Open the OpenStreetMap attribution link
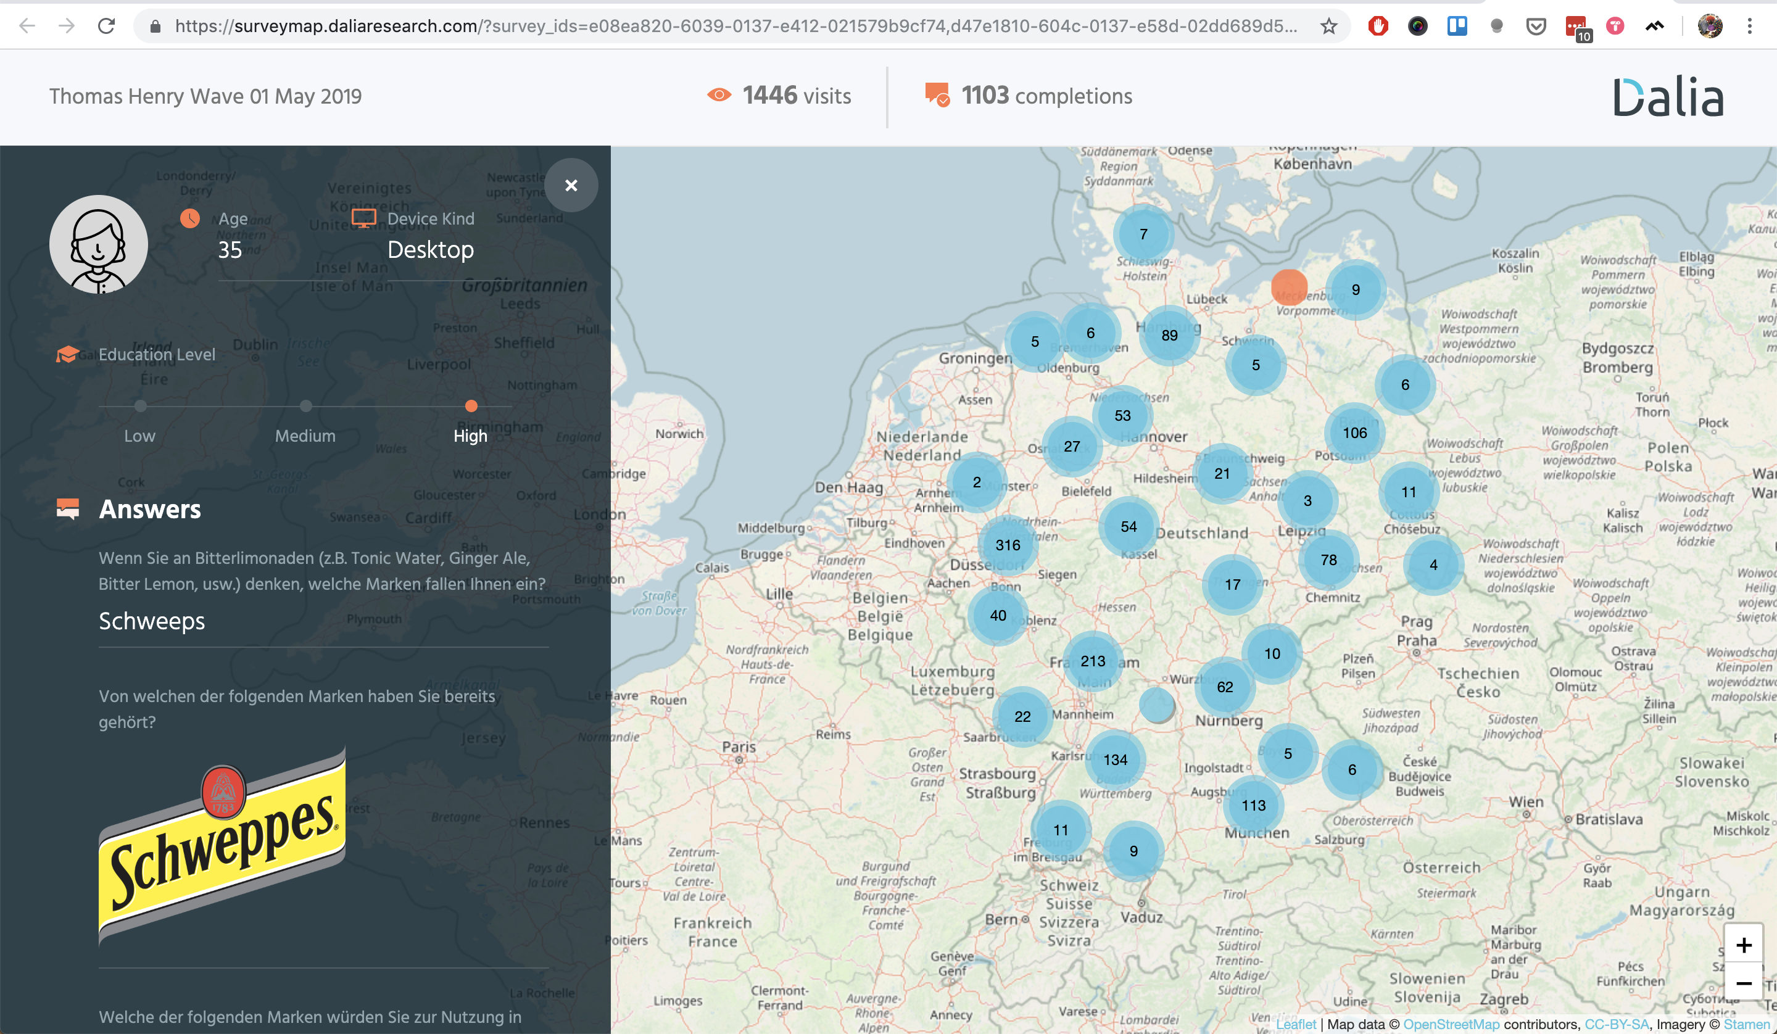The width and height of the screenshot is (1777, 1034). pyautogui.click(x=1451, y=1024)
